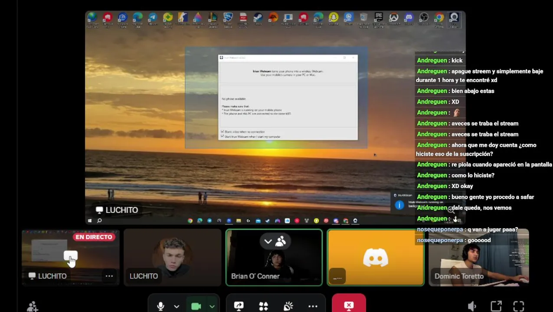Click the invite friends icon

click(x=33, y=306)
